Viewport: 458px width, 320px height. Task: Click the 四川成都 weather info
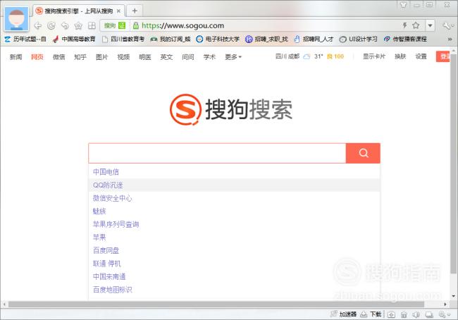[x=309, y=56]
